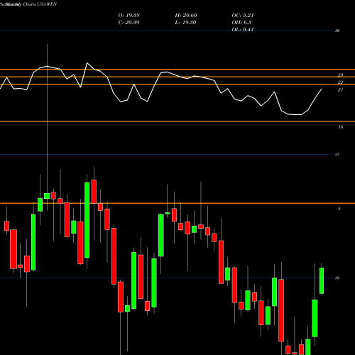This screenshot has height=355, width=355.
Task: Click the OL: 0.41 reading
Action: click(x=243, y=30)
